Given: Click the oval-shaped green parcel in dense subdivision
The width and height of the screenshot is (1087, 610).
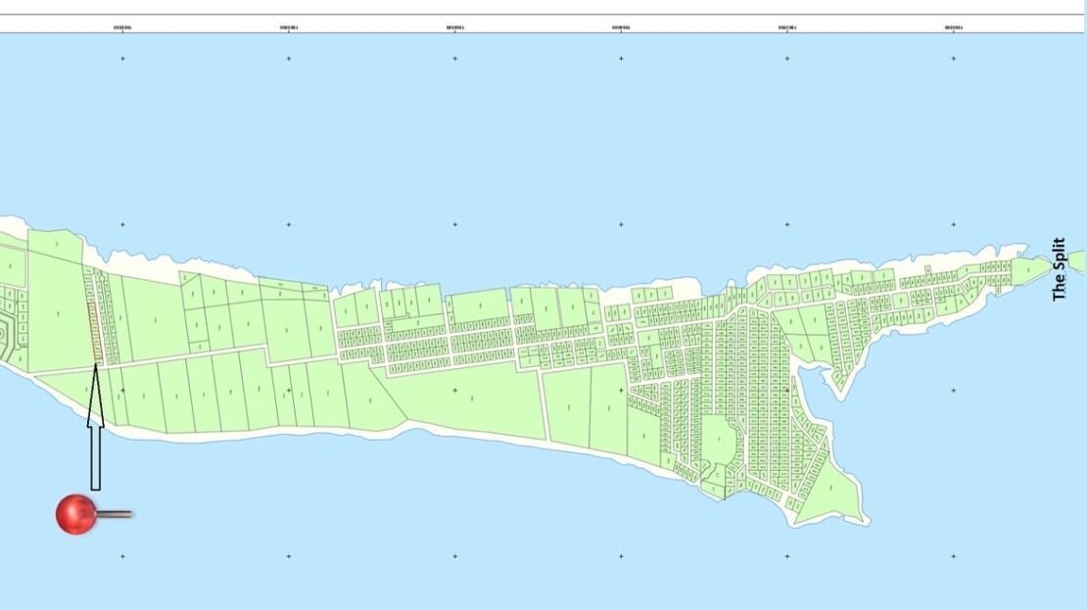Looking at the screenshot, I should pos(718,440).
